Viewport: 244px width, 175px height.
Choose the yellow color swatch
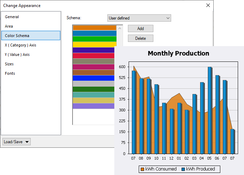pyautogui.click(x=94, y=44)
